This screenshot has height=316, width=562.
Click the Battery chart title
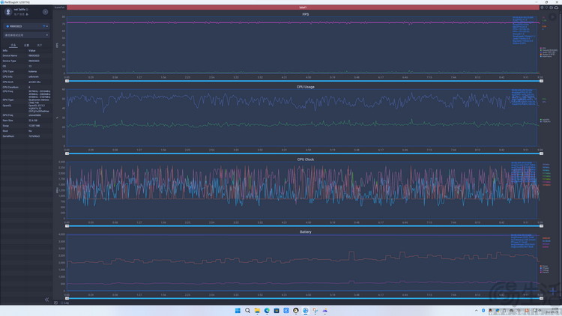pyautogui.click(x=306, y=232)
